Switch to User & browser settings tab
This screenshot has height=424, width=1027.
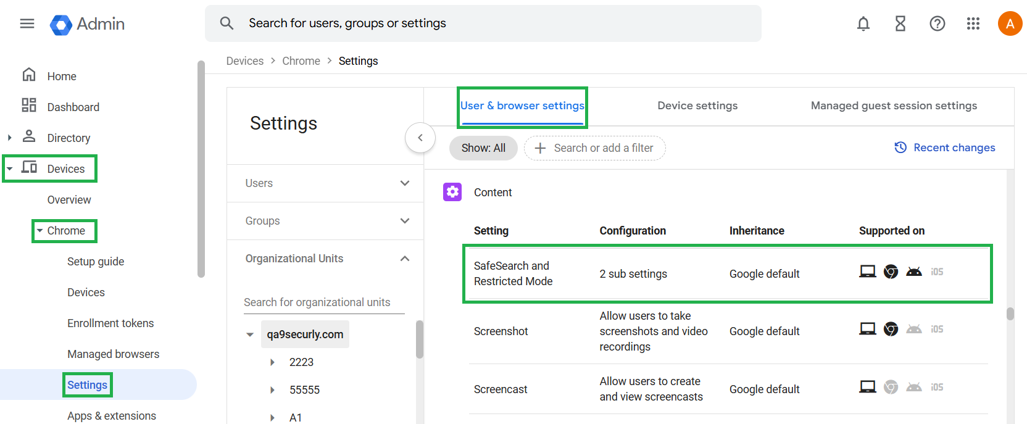coord(522,106)
